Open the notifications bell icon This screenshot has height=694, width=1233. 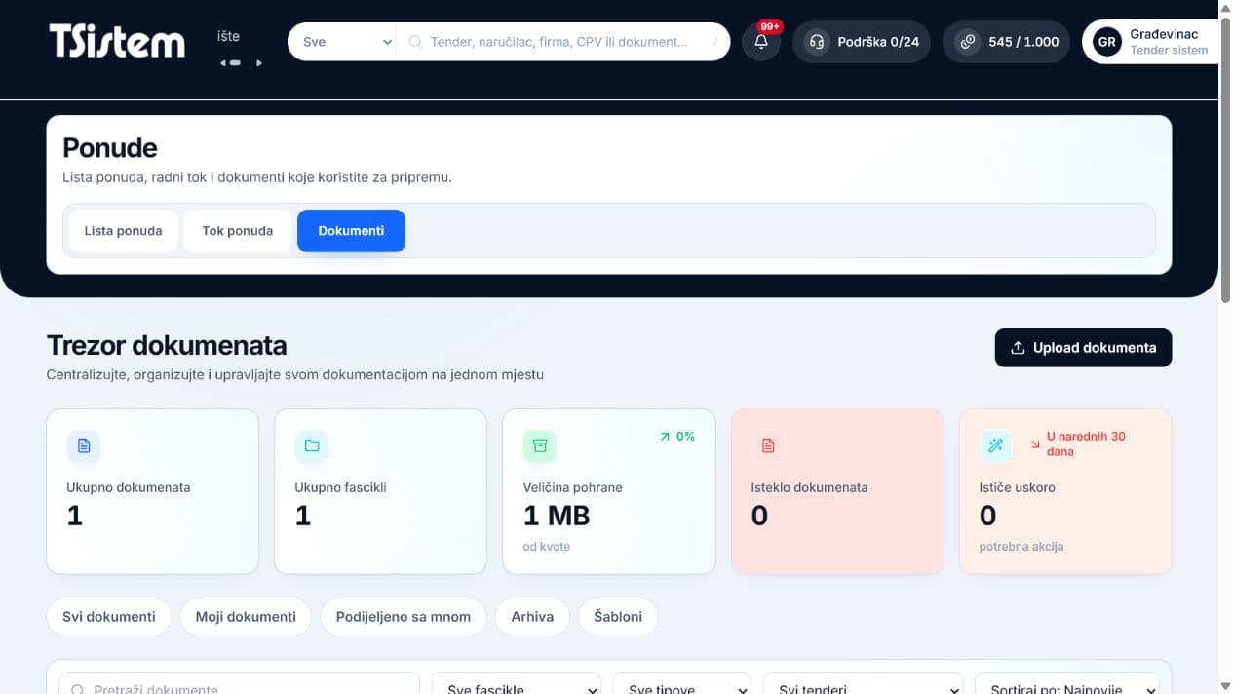(761, 42)
